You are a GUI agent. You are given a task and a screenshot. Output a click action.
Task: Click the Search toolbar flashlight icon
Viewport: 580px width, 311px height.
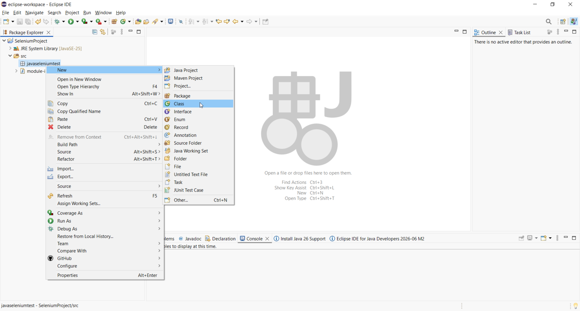(x=155, y=22)
